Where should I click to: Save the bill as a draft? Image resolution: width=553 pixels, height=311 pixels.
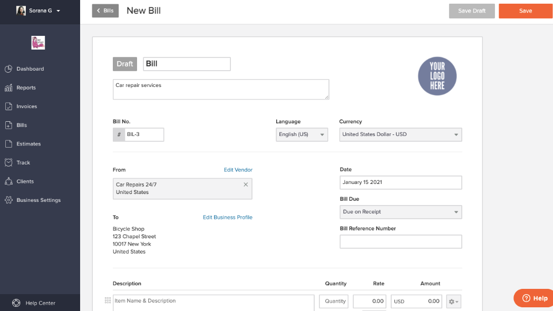(471, 11)
